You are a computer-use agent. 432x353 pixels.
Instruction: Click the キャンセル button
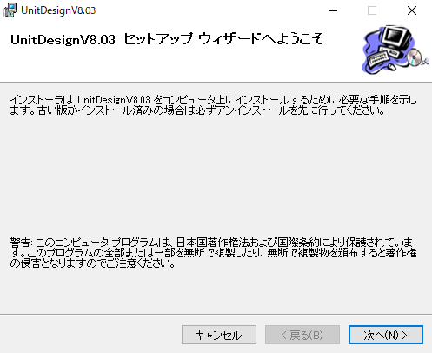coord(219,335)
